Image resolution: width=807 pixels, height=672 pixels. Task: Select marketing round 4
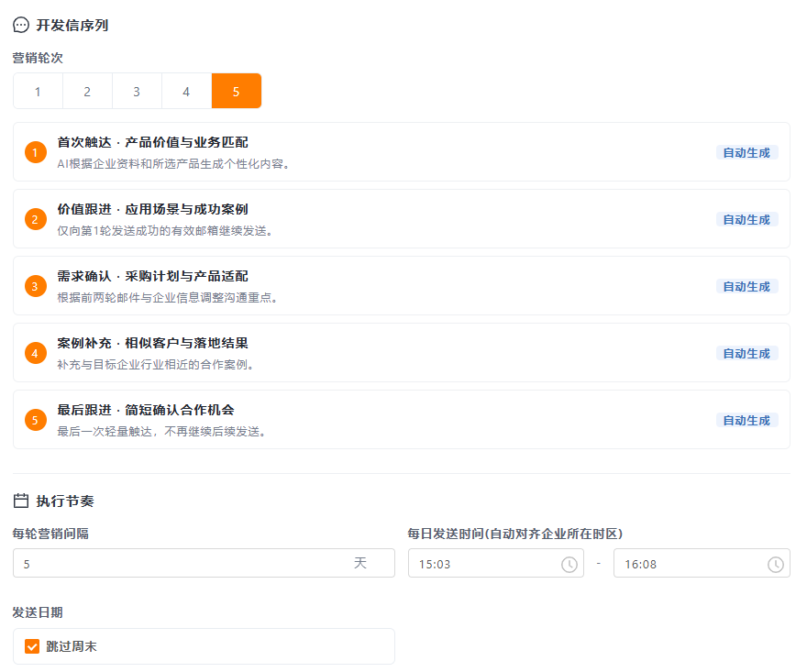186,91
